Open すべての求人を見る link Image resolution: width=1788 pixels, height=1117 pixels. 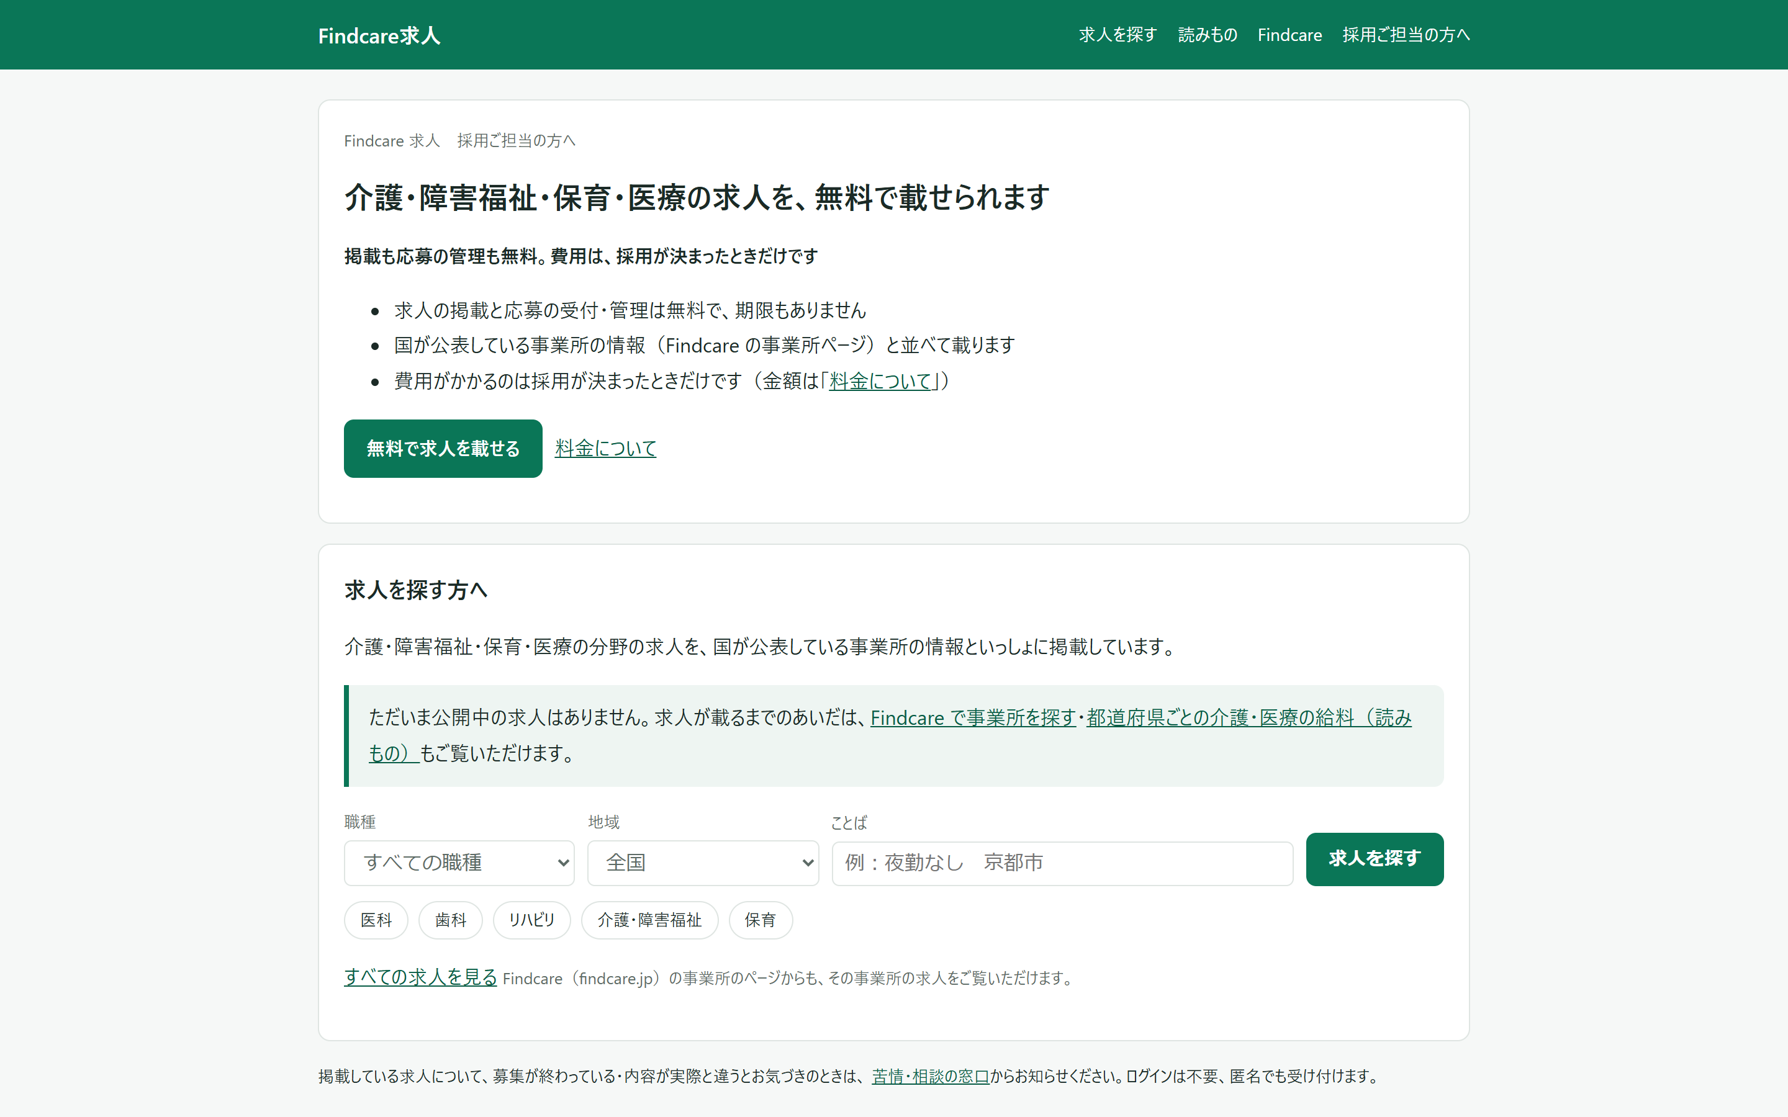[x=420, y=977]
